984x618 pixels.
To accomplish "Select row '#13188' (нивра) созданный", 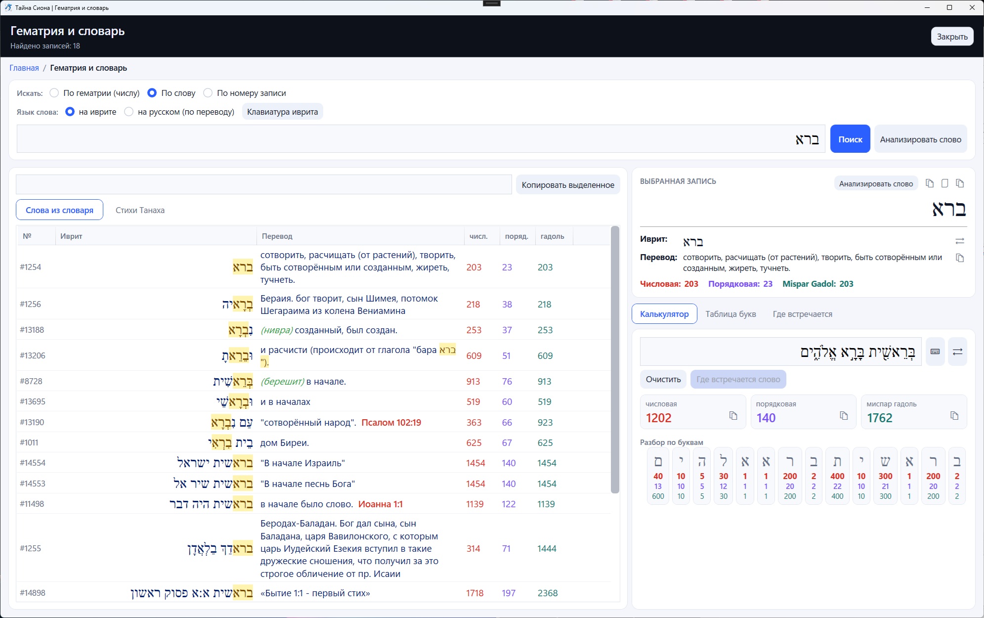I will (314, 330).
